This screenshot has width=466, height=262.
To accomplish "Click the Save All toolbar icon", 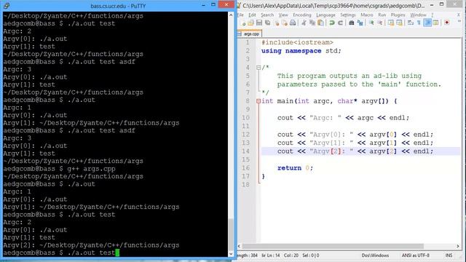I will click(x=268, y=23).
